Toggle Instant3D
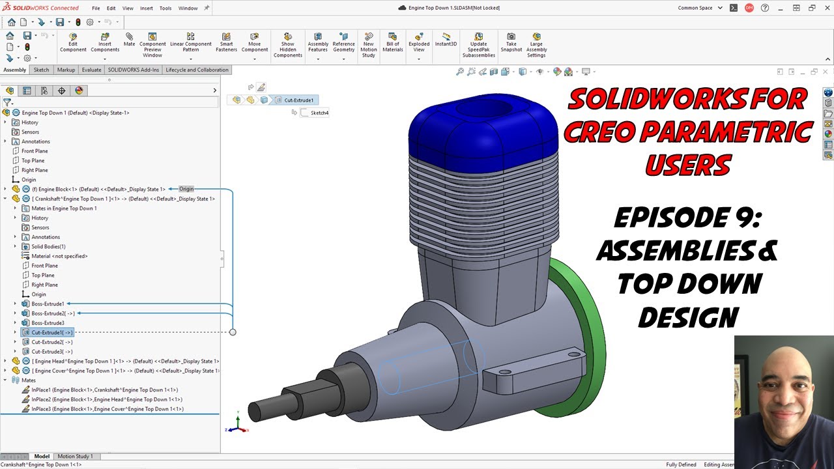The height and width of the screenshot is (469, 834). pyautogui.click(x=446, y=40)
